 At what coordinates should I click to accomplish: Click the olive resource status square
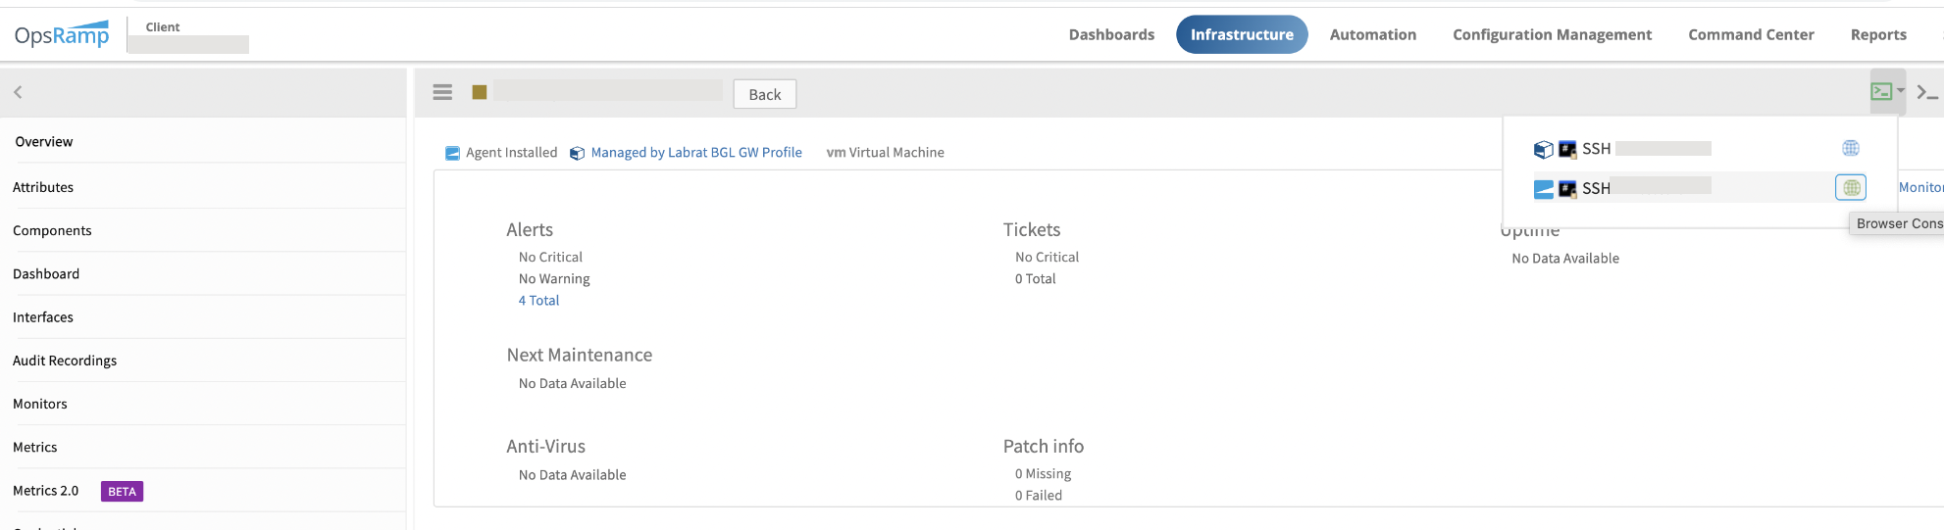click(480, 92)
